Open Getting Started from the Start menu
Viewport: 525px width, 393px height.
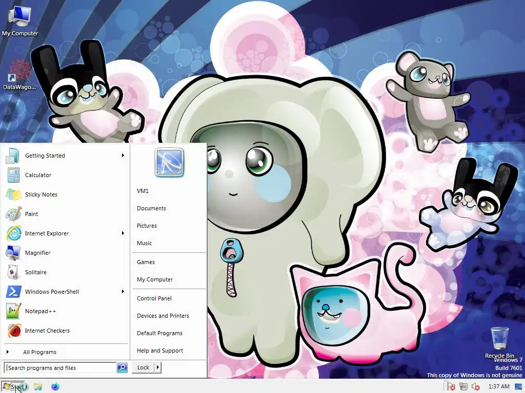(x=65, y=156)
